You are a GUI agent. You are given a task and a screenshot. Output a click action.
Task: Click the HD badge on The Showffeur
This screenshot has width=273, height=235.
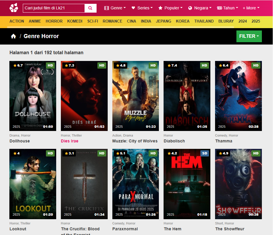pyautogui.click(x=256, y=154)
